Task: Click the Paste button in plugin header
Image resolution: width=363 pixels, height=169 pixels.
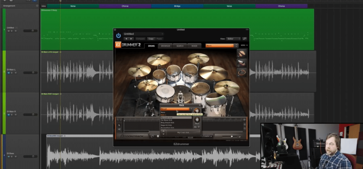Action: [x=159, y=39]
